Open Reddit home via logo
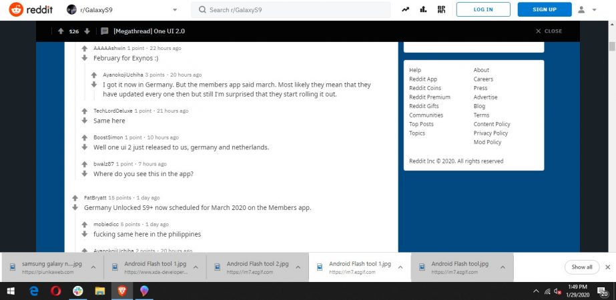Viewport: 616px width, 300px height. click(x=31, y=9)
